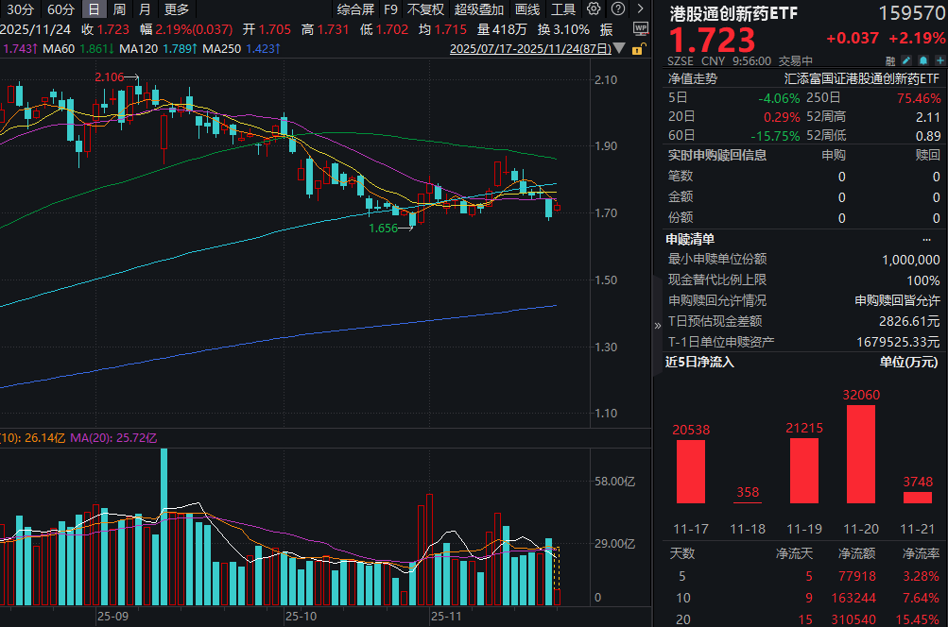Click the help question mark icon

(x=617, y=8)
